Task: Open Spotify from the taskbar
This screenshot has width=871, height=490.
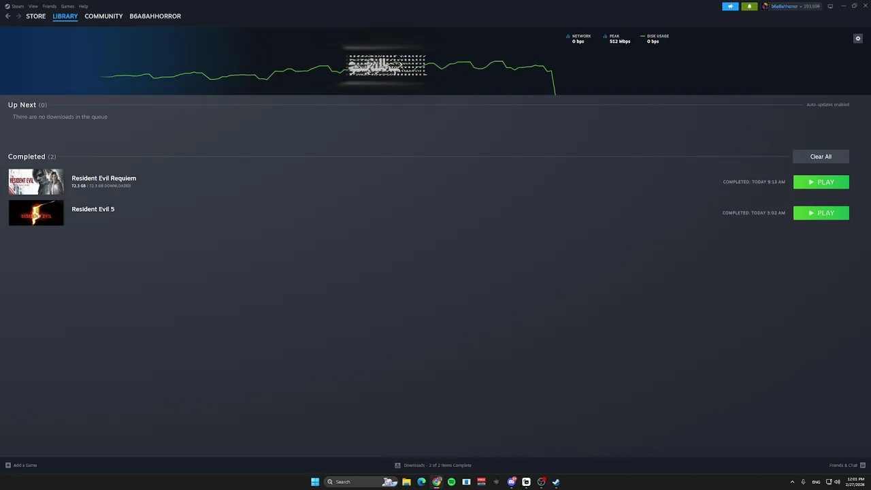Action: click(451, 482)
